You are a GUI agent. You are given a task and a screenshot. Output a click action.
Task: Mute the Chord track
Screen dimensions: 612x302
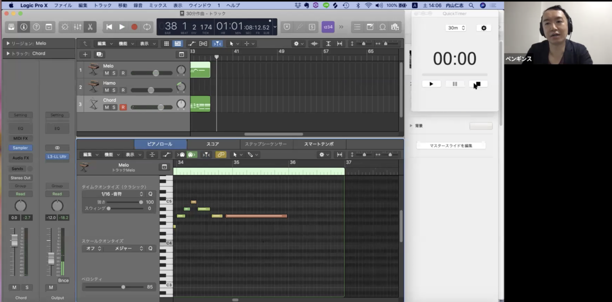click(x=107, y=107)
